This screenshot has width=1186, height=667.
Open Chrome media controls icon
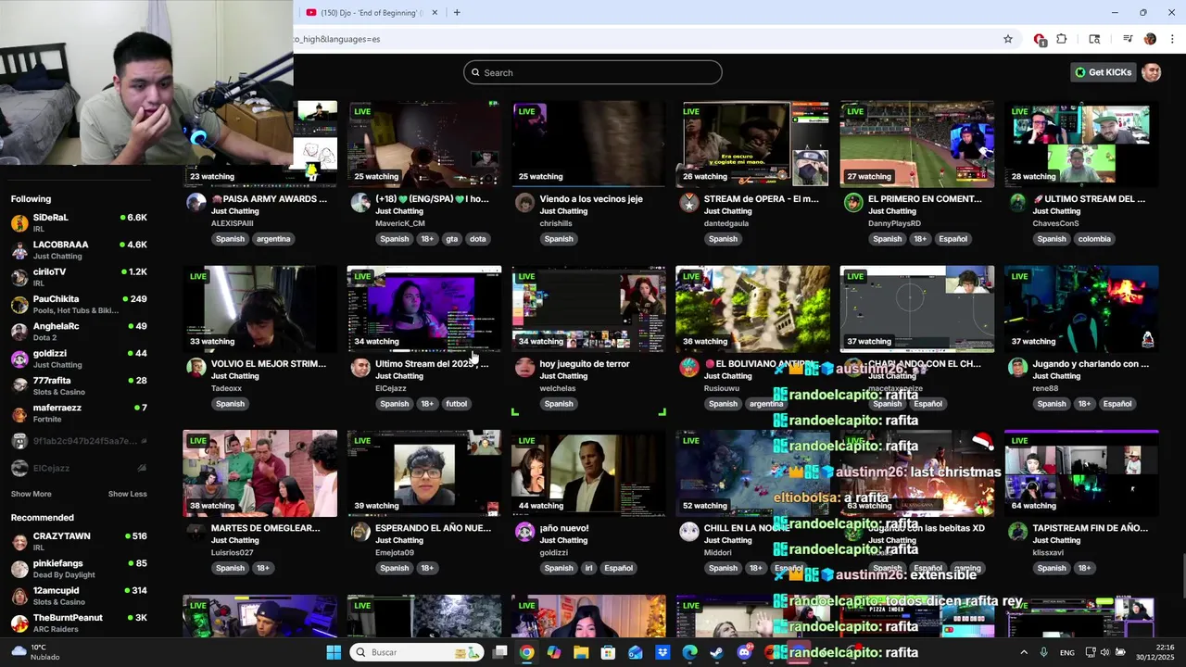point(1128,39)
